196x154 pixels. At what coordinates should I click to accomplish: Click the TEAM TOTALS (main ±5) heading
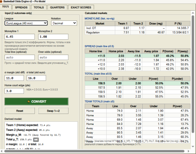pyautogui.click(x=100, y=101)
